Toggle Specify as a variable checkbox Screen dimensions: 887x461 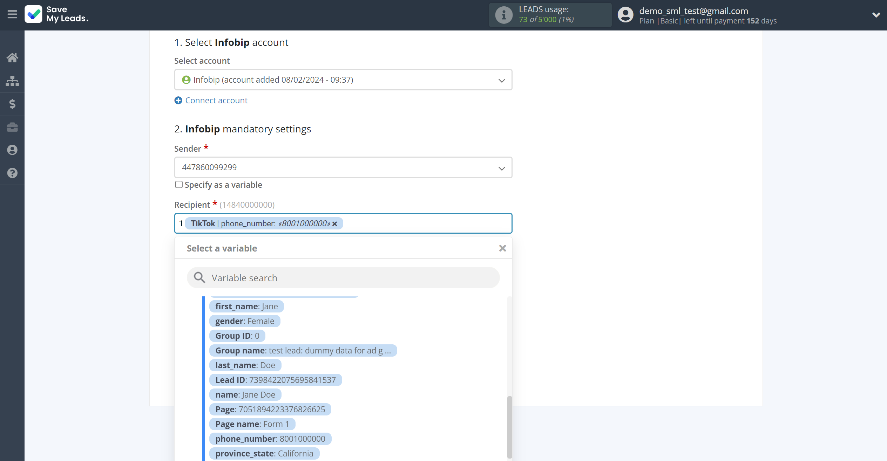pos(179,185)
